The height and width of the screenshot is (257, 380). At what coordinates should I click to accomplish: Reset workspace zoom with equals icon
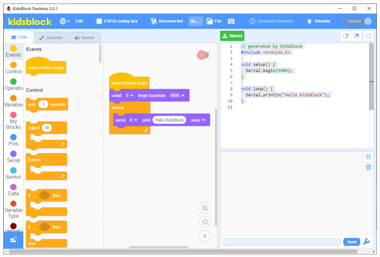[205, 236]
